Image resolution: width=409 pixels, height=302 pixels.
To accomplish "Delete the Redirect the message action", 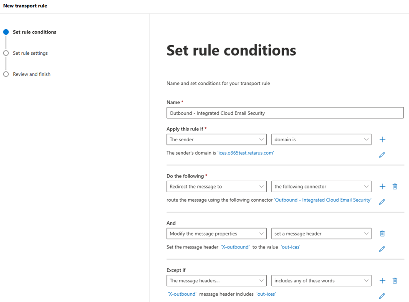I will [x=395, y=187].
